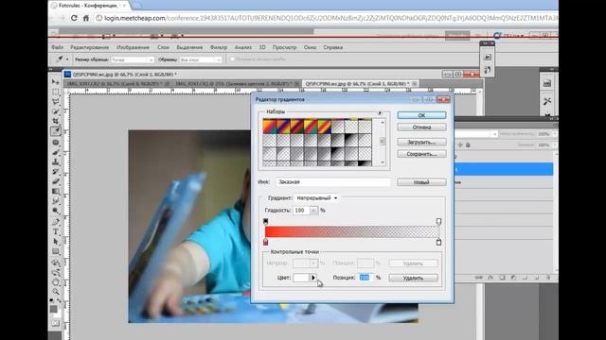Open the Гладкость value dropdown arrow
606x340 pixels.
pyautogui.click(x=313, y=211)
